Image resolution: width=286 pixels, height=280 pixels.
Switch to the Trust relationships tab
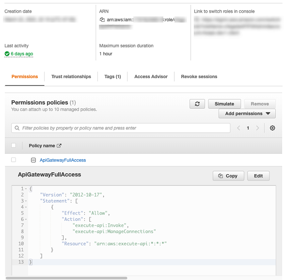(71, 77)
